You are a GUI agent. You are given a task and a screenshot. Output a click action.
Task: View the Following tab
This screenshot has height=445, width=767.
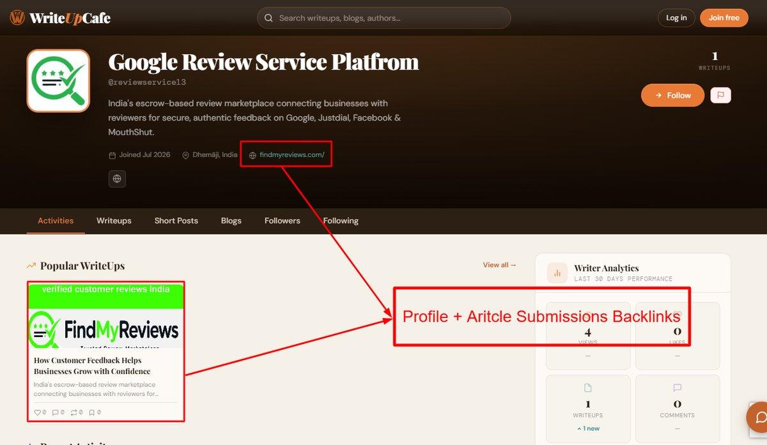click(341, 221)
